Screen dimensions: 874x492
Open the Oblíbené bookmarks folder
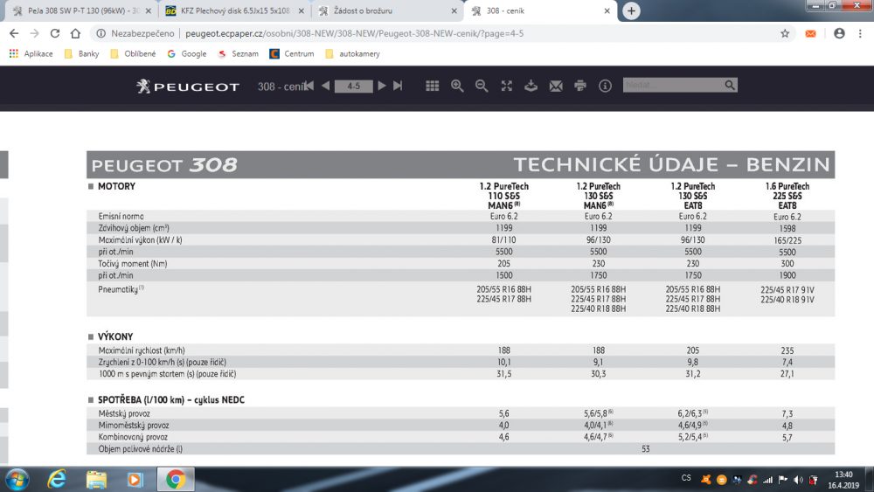pos(133,53)
